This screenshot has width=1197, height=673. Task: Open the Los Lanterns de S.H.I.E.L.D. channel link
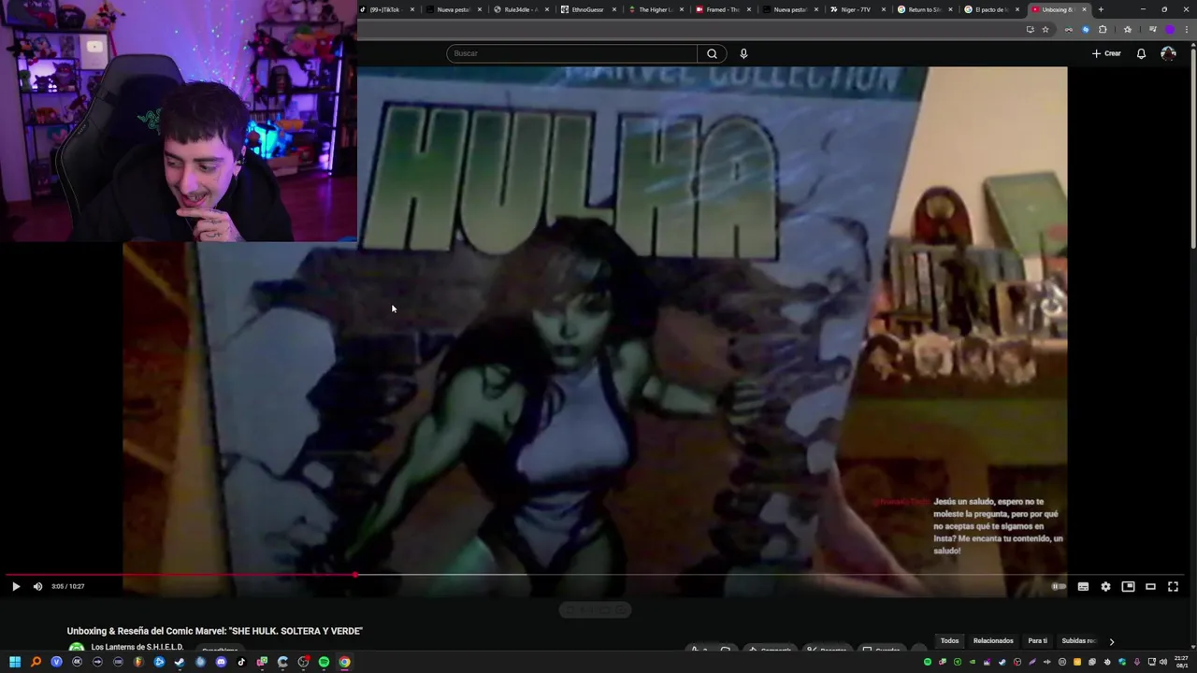coord(137,647)
